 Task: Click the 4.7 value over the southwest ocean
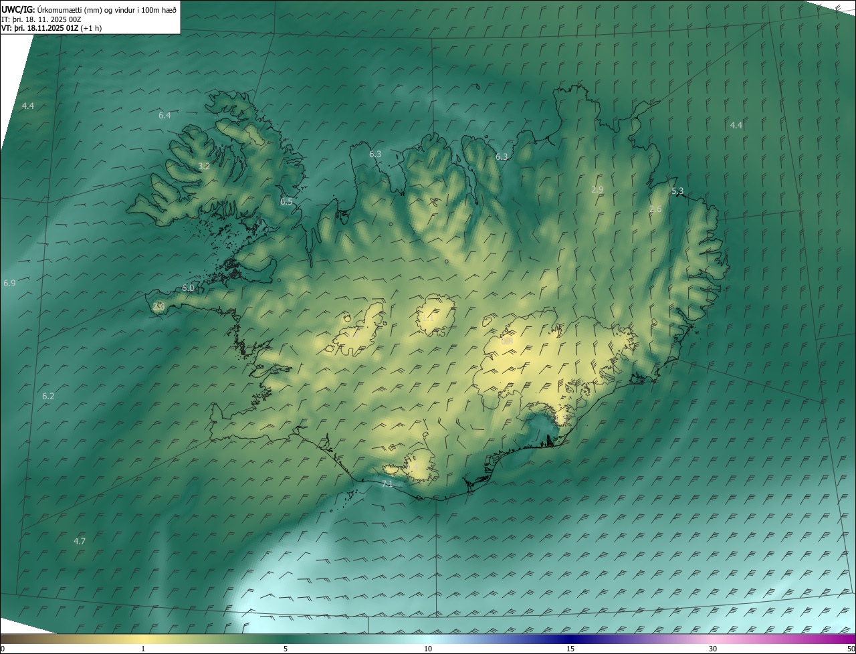80,541
